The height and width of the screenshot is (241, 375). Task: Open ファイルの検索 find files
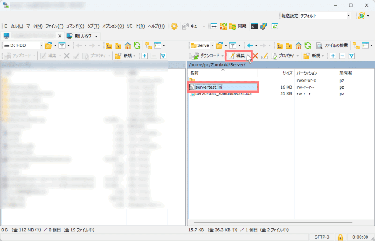332,45
